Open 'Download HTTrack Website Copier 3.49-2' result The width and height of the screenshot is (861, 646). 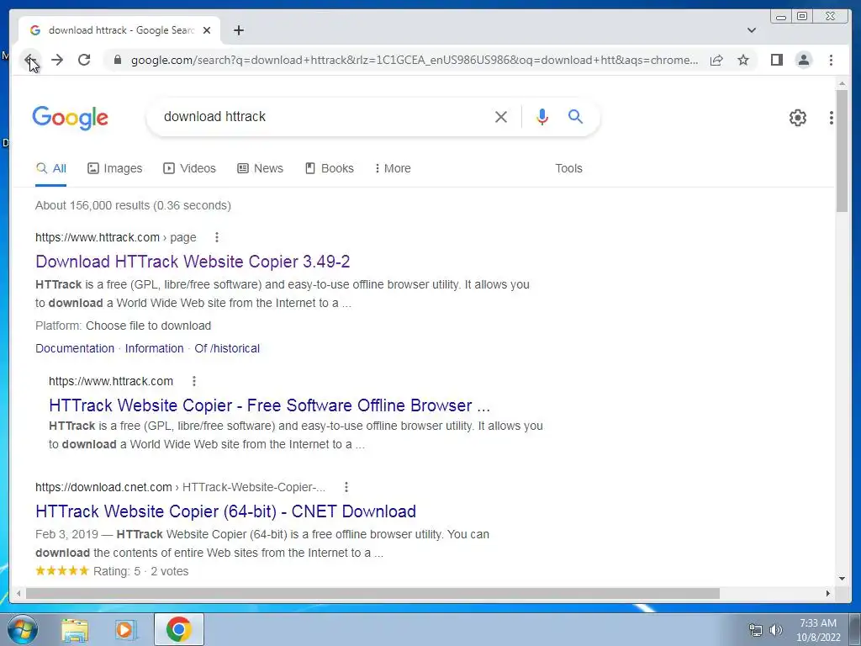click(193, 262)
